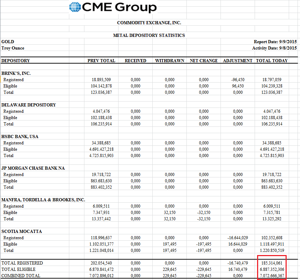Select the PREV TOTAL column header
Image resolution: width=300 pixels, height=280 pixels.
pyautogui.click(x=101, y=60)
